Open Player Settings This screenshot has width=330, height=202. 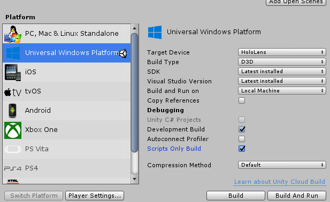(x=95, y=196)
